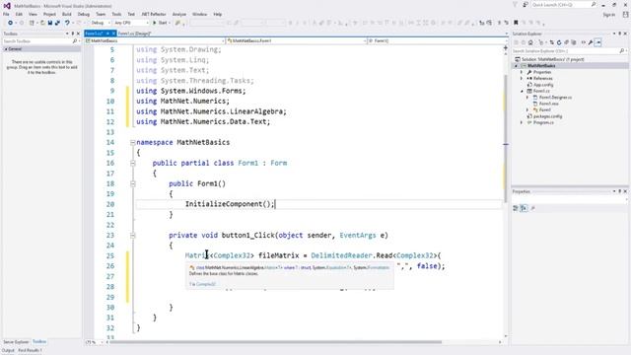The height and width of the screenshot is (355, 631).
Task: Open the Debug configuration dropdown
Action: (100, 23)
